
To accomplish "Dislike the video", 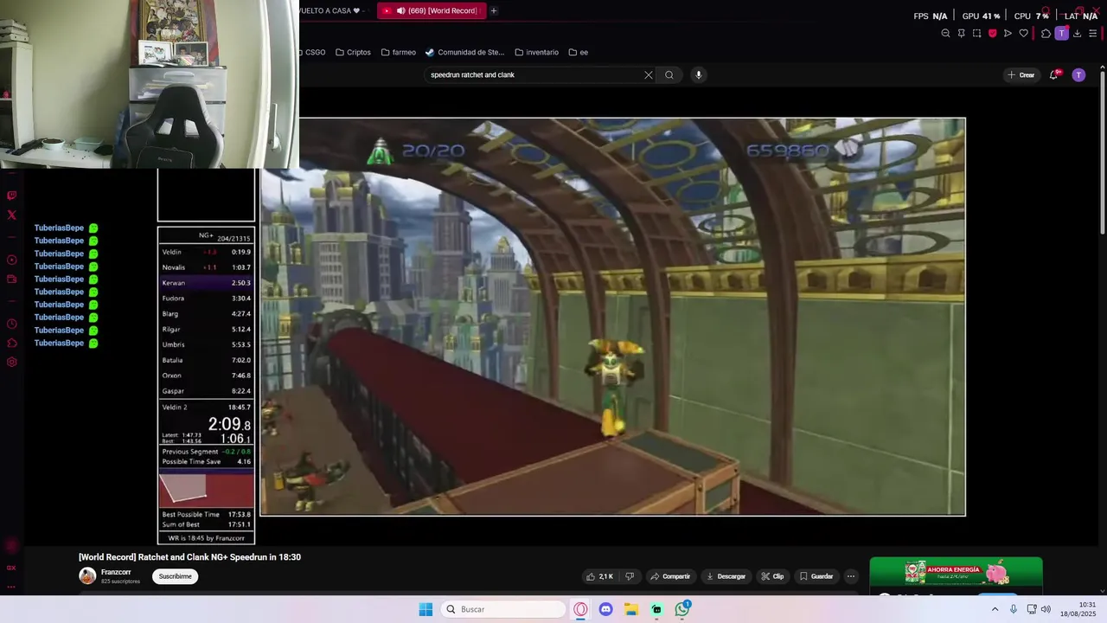I will coord(630,576).
